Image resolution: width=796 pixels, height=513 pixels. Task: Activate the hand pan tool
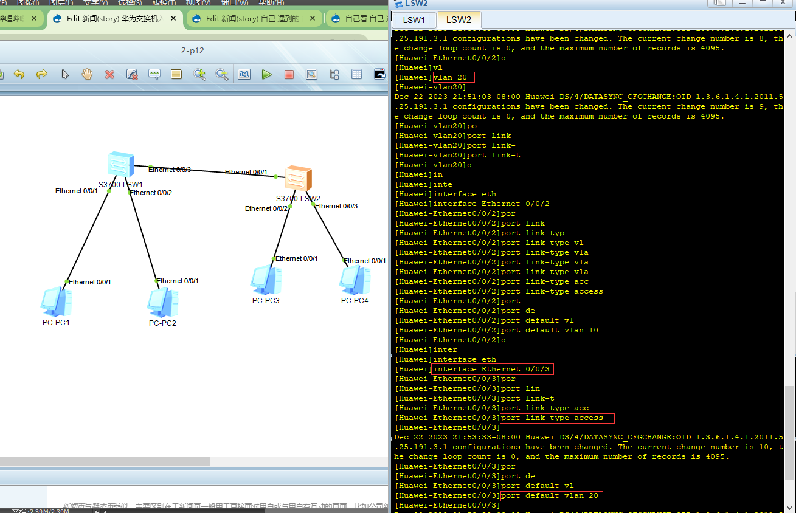point(87,74)
